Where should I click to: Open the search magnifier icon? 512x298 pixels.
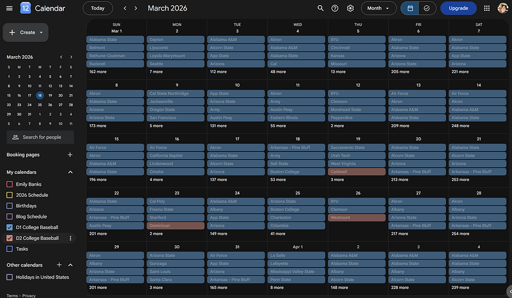tap(320, 8)
